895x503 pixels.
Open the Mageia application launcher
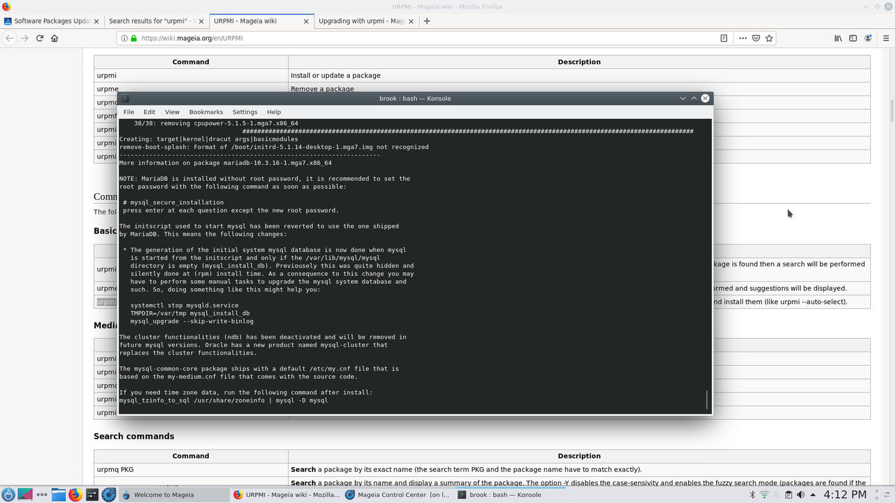[x=9, y=494]
